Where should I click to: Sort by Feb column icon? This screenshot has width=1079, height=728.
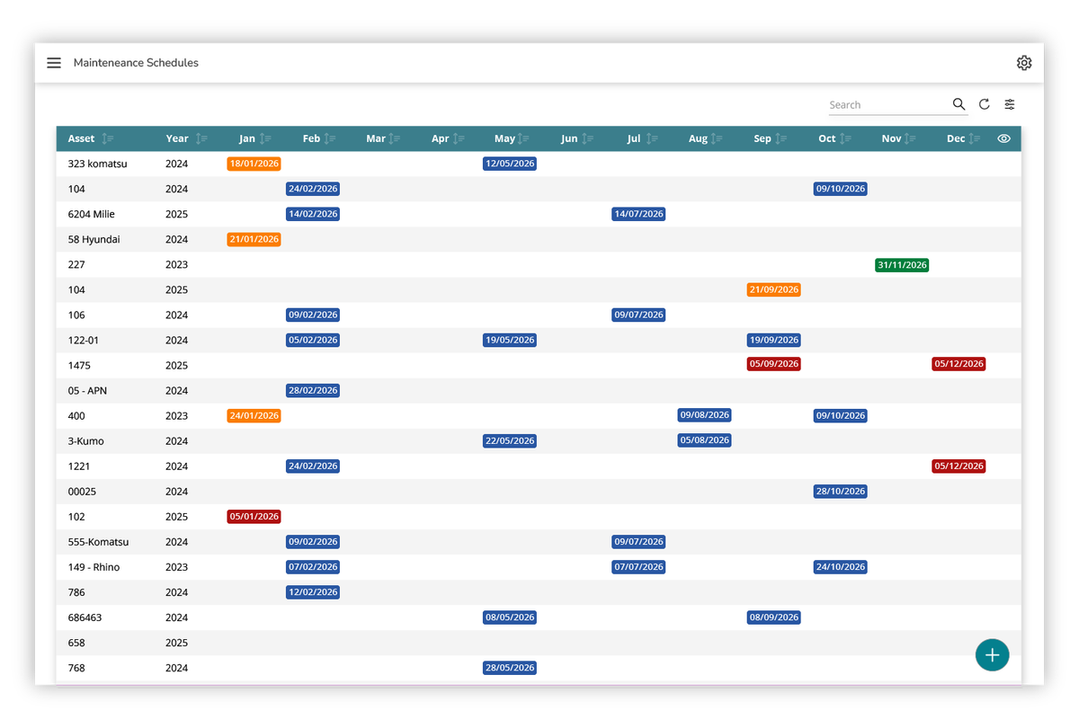coord(330,138)
